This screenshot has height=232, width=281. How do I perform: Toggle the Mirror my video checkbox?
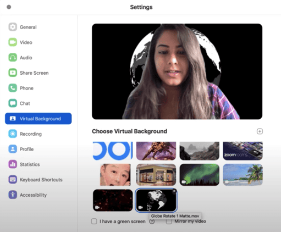coord(169,222)
